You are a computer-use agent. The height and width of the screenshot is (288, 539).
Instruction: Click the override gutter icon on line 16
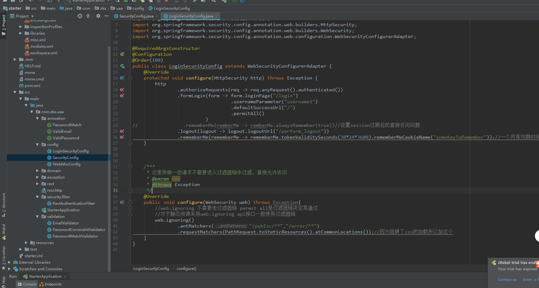point(122,78)
